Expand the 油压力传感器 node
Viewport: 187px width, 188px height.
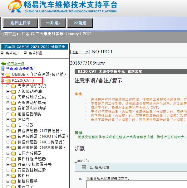point(8,153)
